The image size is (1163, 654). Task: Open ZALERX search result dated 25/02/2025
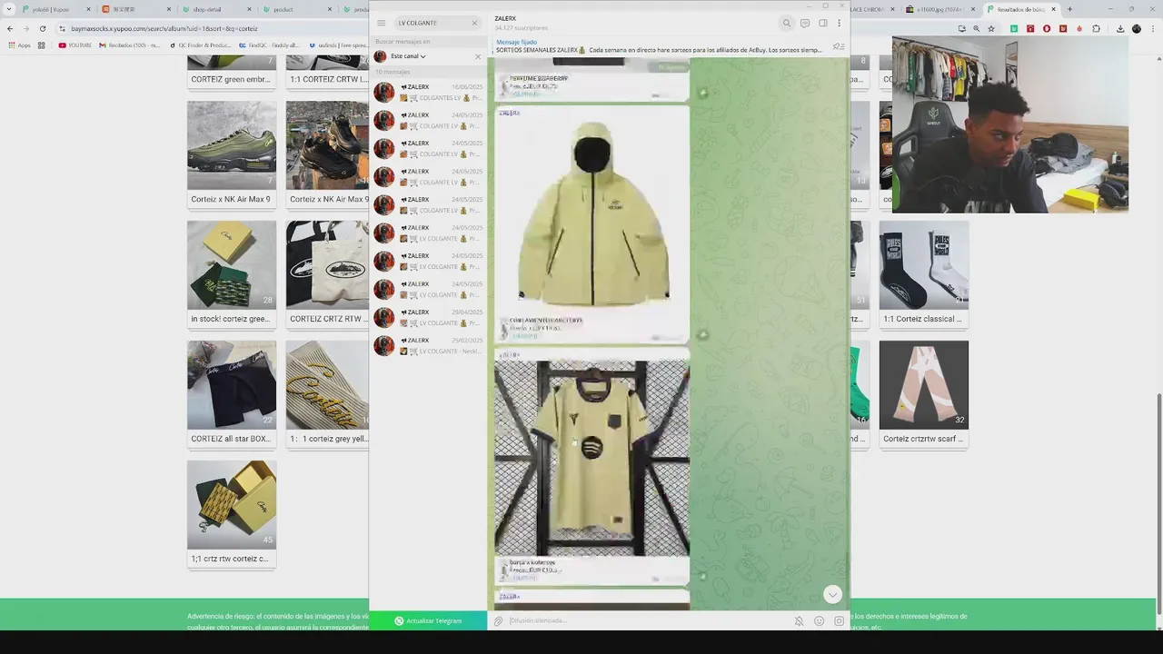tap(429, 345)
